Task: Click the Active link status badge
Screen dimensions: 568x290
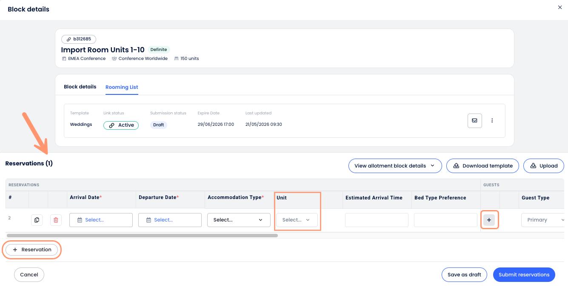Action: click(x=121, y=125)
